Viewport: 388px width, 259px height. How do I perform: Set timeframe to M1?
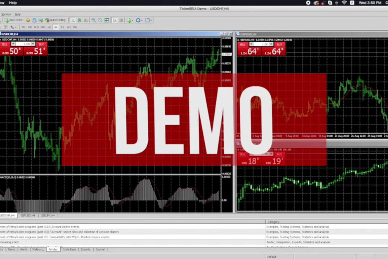pyautogui.click(x=24, y=27)
